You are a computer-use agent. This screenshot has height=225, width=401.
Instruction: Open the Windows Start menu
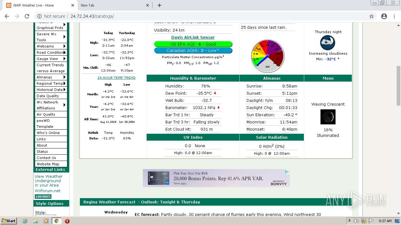click(9, 221)
